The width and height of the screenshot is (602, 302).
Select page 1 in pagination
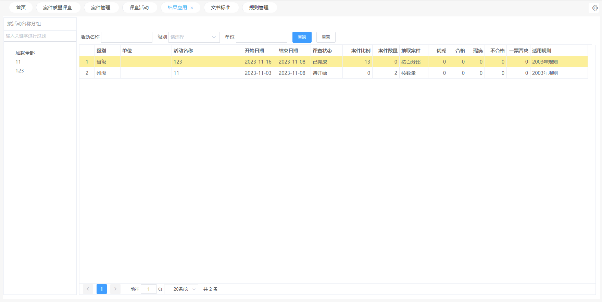(102, 289)
